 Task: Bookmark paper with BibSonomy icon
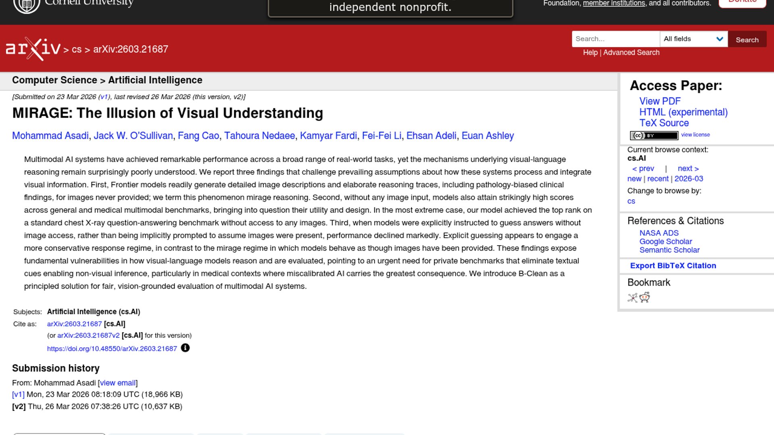click(632, 298)
